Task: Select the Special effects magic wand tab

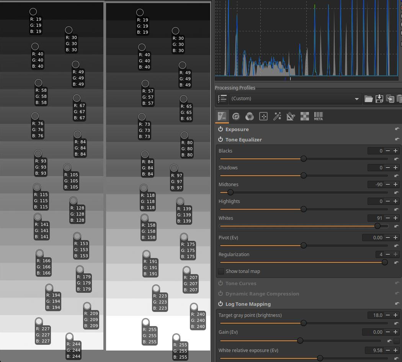Action: [x=277, y=117]
